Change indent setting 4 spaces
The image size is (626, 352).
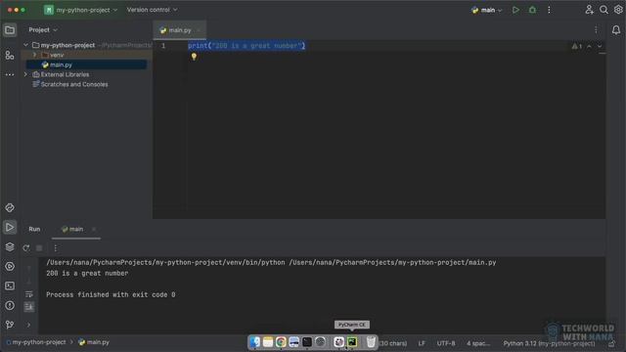point(478,343)
